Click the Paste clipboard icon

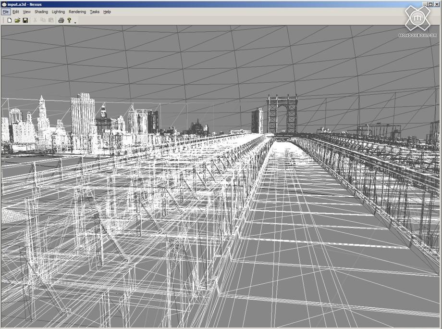[x=51, y=20]
